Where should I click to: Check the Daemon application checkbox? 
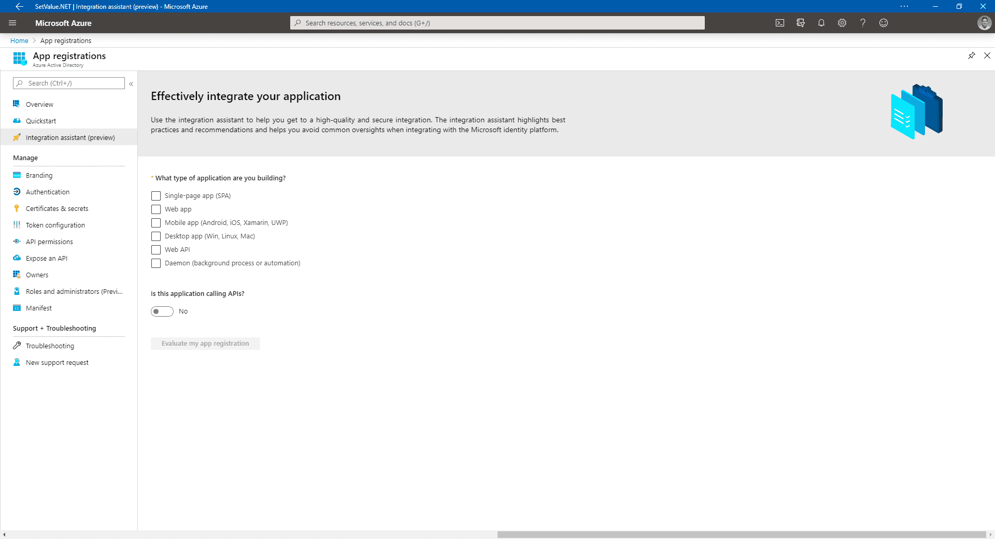click(x=156, y=263)
